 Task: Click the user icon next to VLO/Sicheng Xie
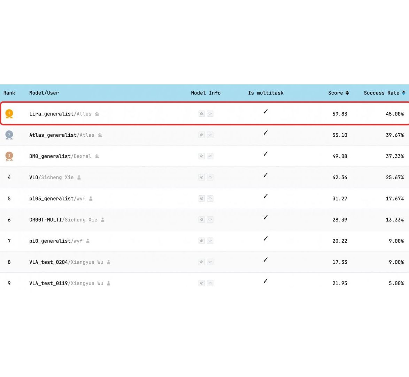pos(79,177)
